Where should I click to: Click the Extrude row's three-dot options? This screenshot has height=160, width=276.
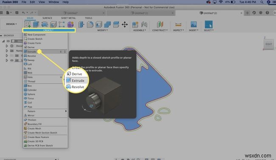(x=65, y=52)
